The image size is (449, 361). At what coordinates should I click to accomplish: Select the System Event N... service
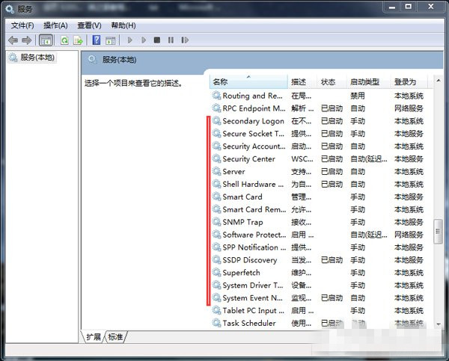click(318, 297)
